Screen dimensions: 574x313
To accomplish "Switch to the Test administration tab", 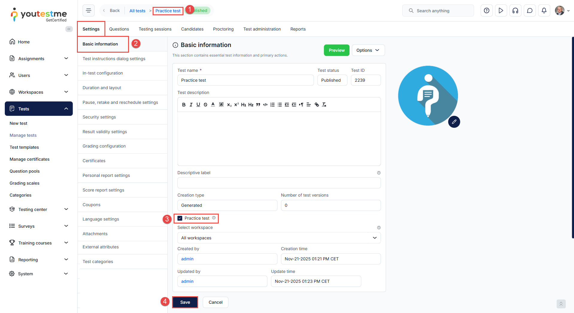I will 262,29.
